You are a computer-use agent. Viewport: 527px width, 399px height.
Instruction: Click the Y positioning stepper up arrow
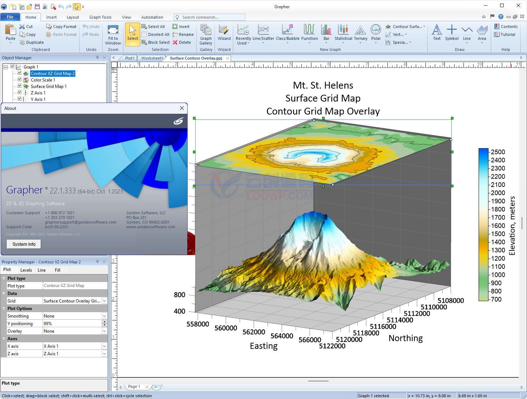click(104, 322)
